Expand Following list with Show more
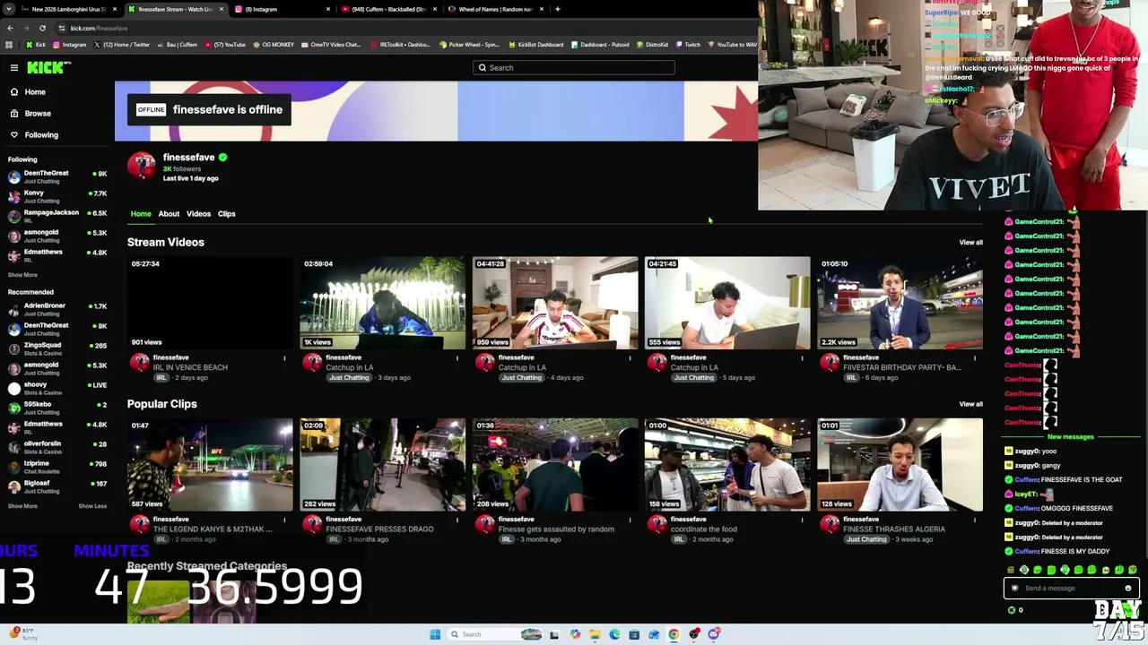This screenshot has height=645, width=1148. pos(22,275)
